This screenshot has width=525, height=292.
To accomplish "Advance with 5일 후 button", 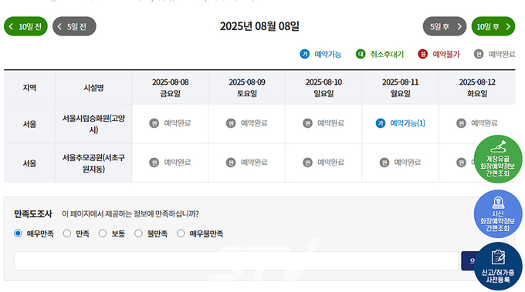I will pos(445,26).
